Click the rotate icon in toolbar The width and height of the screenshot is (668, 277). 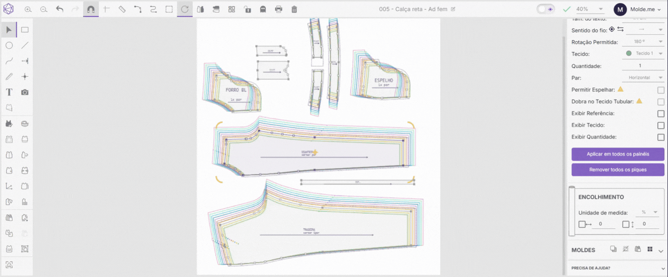pos(185,9)
